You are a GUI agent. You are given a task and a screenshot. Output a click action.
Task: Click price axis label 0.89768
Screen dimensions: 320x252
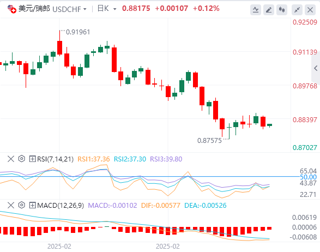click(x=305, y=86)
